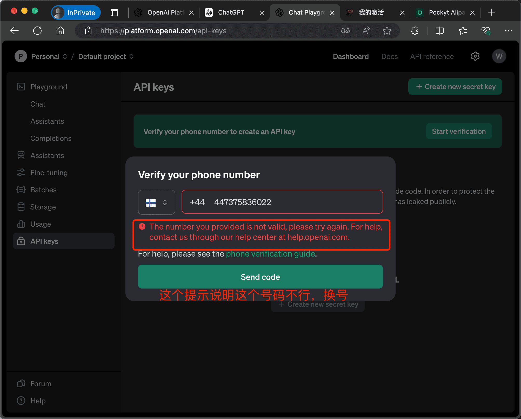Expand the Personal organization switcher

click(49, 56)
